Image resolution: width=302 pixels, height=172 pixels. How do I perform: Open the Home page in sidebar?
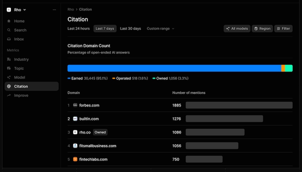pyautogui.click(x=16, y=21)
